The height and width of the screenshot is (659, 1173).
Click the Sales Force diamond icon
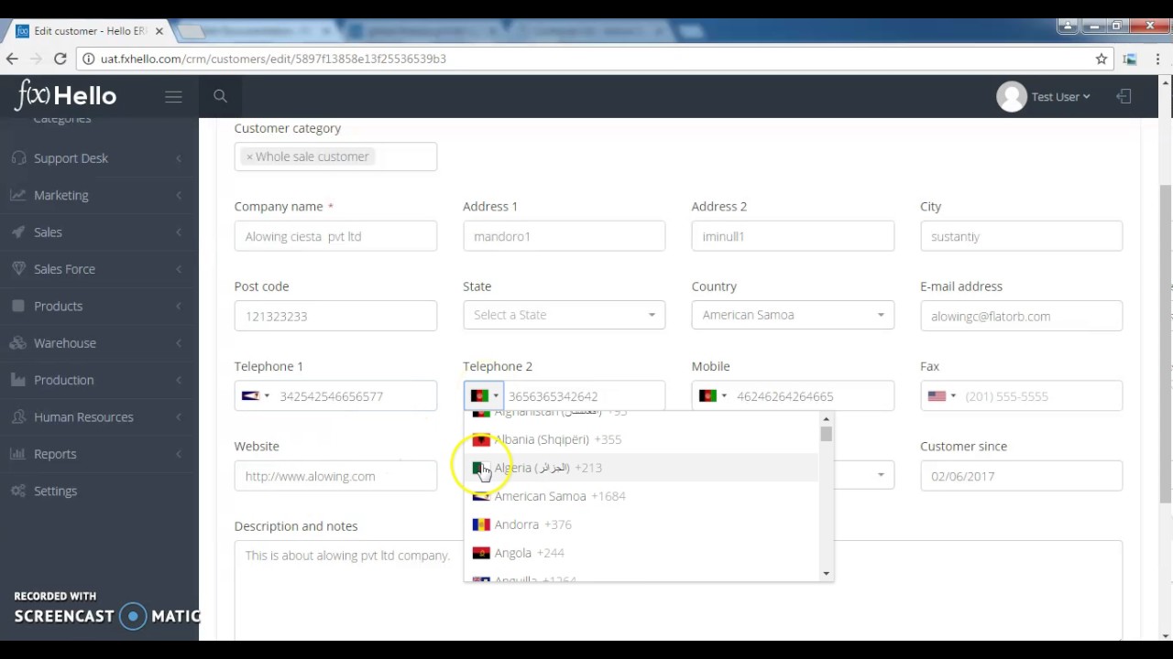tap(18, 269)
